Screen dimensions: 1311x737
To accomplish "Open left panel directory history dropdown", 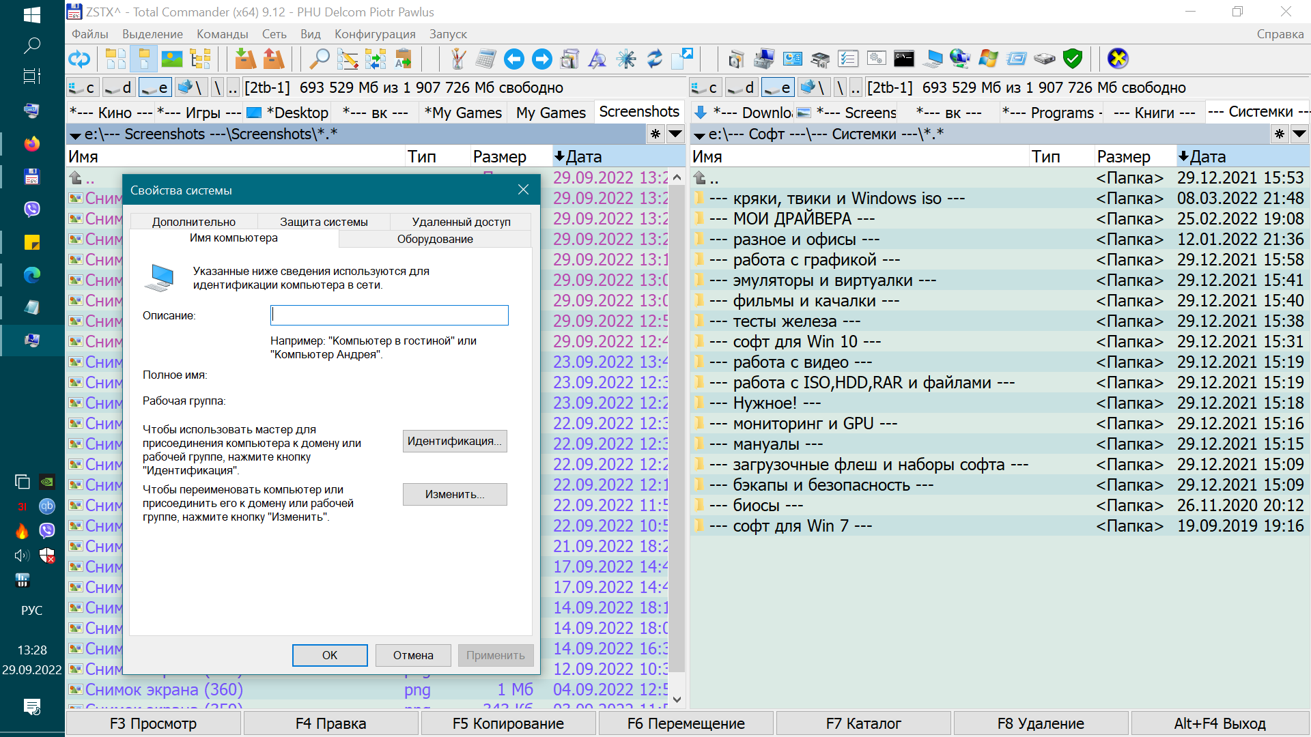I will pyautogui.click(x=675, y=134).
